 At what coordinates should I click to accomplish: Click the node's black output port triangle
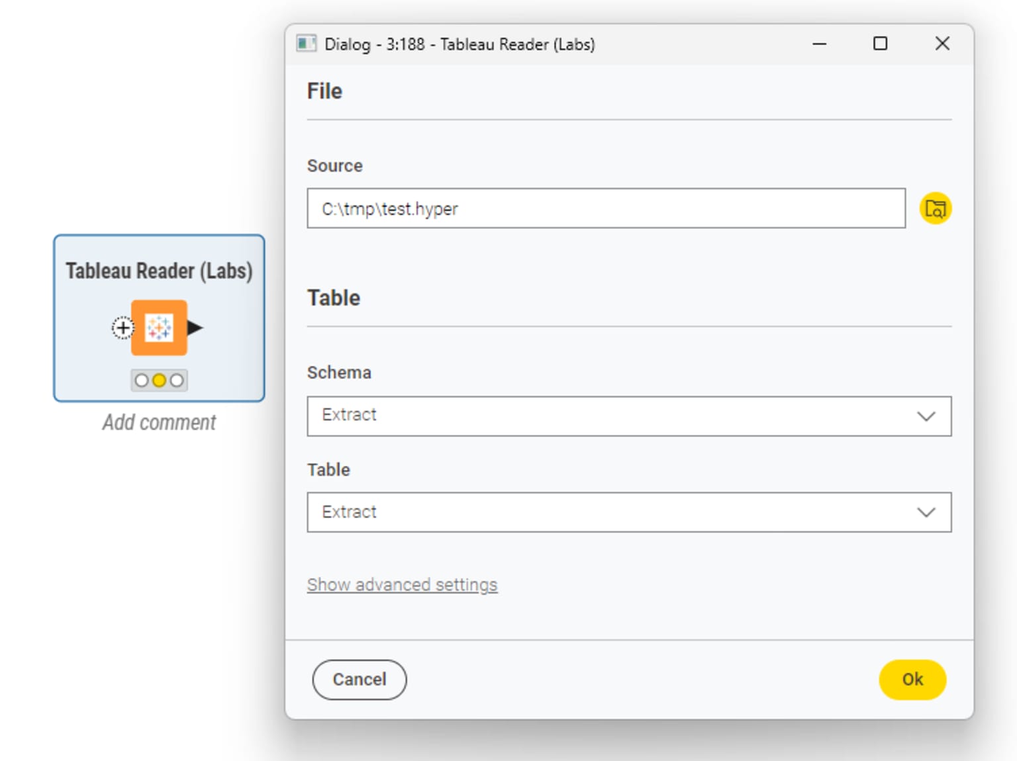pos(195,328)
